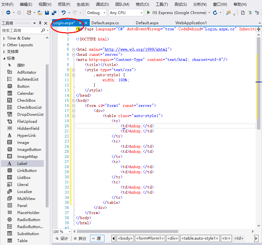Open the Debug configuration dropdown
The image size is (262, 245).
pyautogui.click(x=96, y=13)
